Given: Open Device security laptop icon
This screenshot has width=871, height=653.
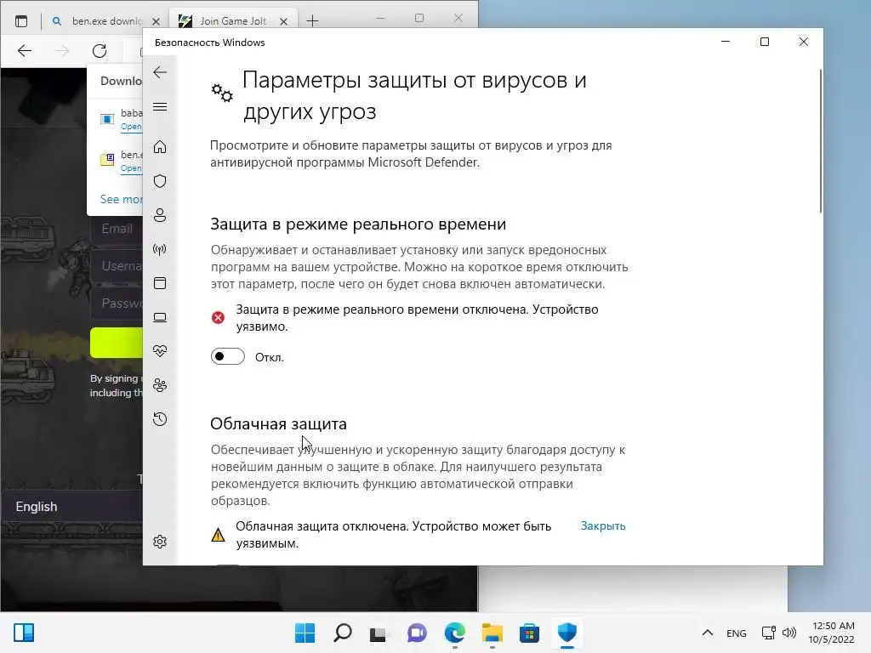Looking at the screenshot, I should click(160, 317).
